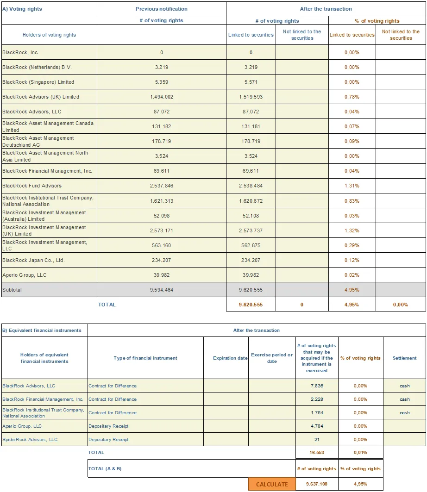Click the 131.181 linked to securities value

pyautogui.click(x=251, y=126)
